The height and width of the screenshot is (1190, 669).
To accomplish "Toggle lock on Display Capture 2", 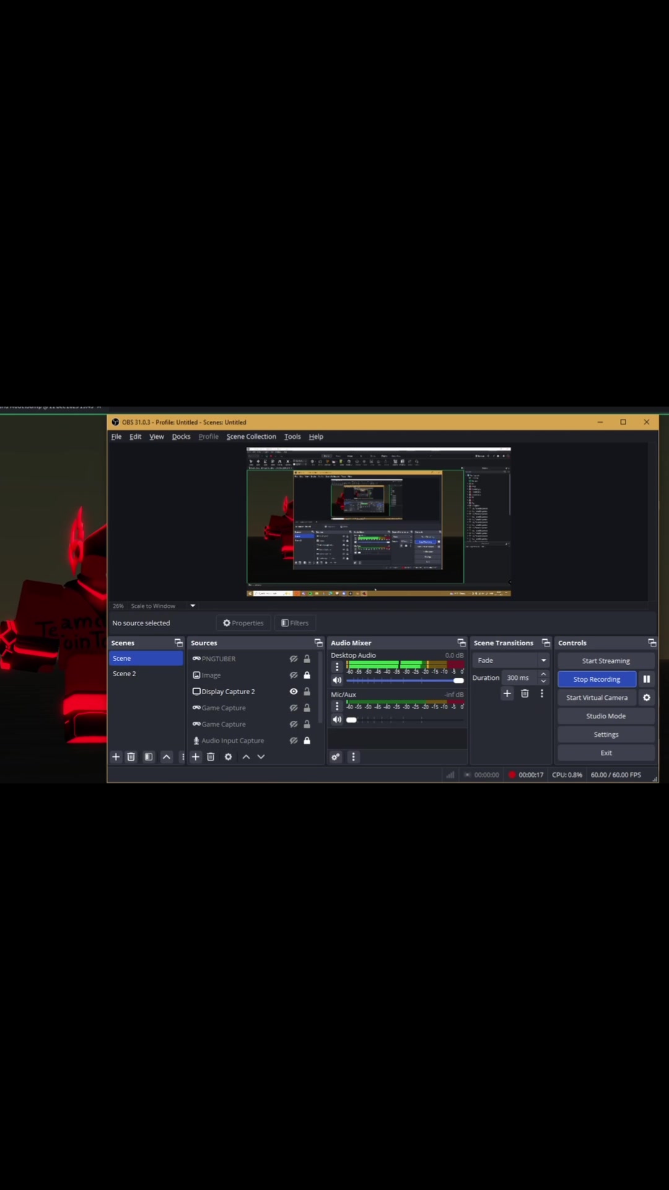I will pyautogui.click(x=307, y=692).
